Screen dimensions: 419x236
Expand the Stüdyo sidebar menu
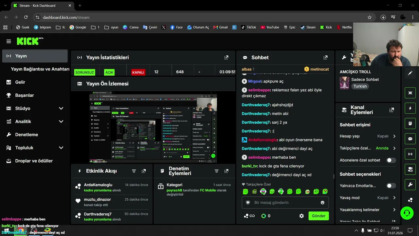click(61, 108)
